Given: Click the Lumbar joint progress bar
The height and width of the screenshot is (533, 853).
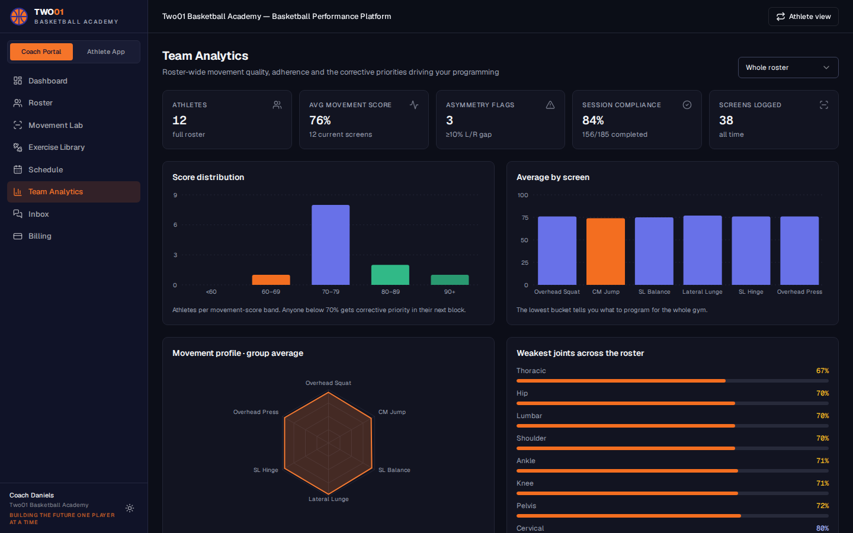Looking at the screenshot, I should point(672,426).
